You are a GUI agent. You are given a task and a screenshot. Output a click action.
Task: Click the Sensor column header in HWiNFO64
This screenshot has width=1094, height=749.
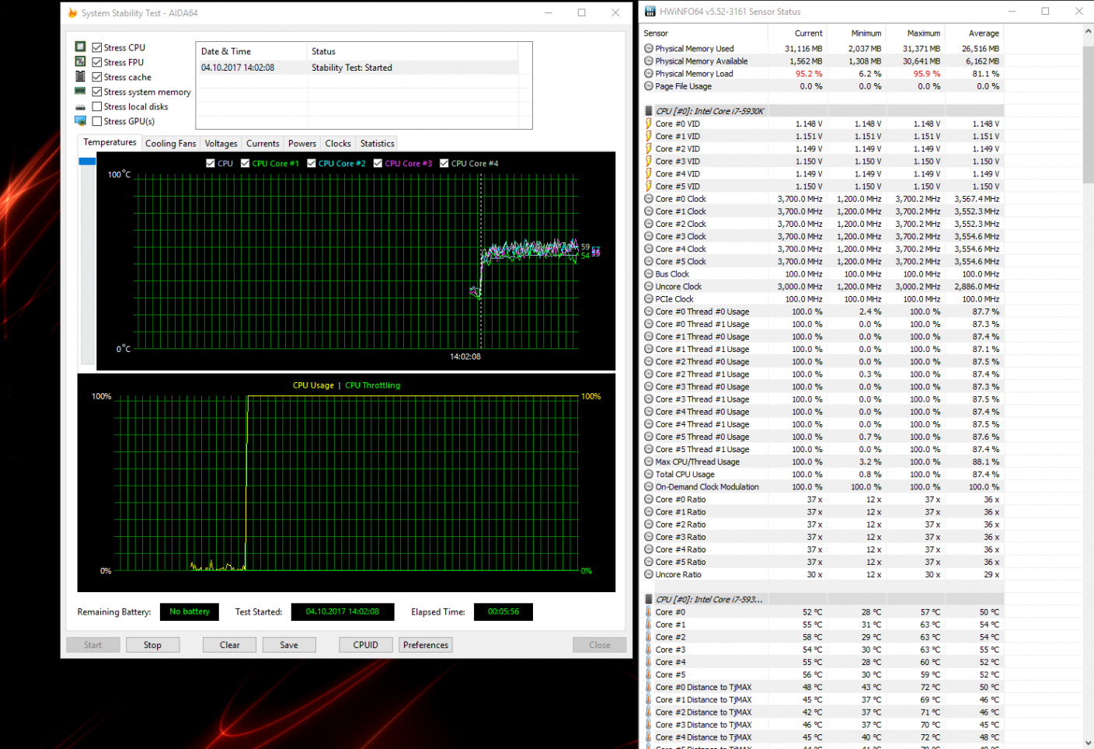[x=704, y=33]
